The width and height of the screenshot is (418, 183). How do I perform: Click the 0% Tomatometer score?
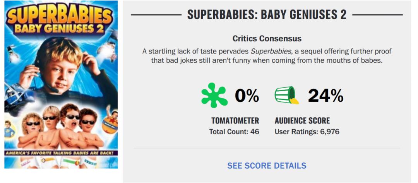tap(247, 96)
